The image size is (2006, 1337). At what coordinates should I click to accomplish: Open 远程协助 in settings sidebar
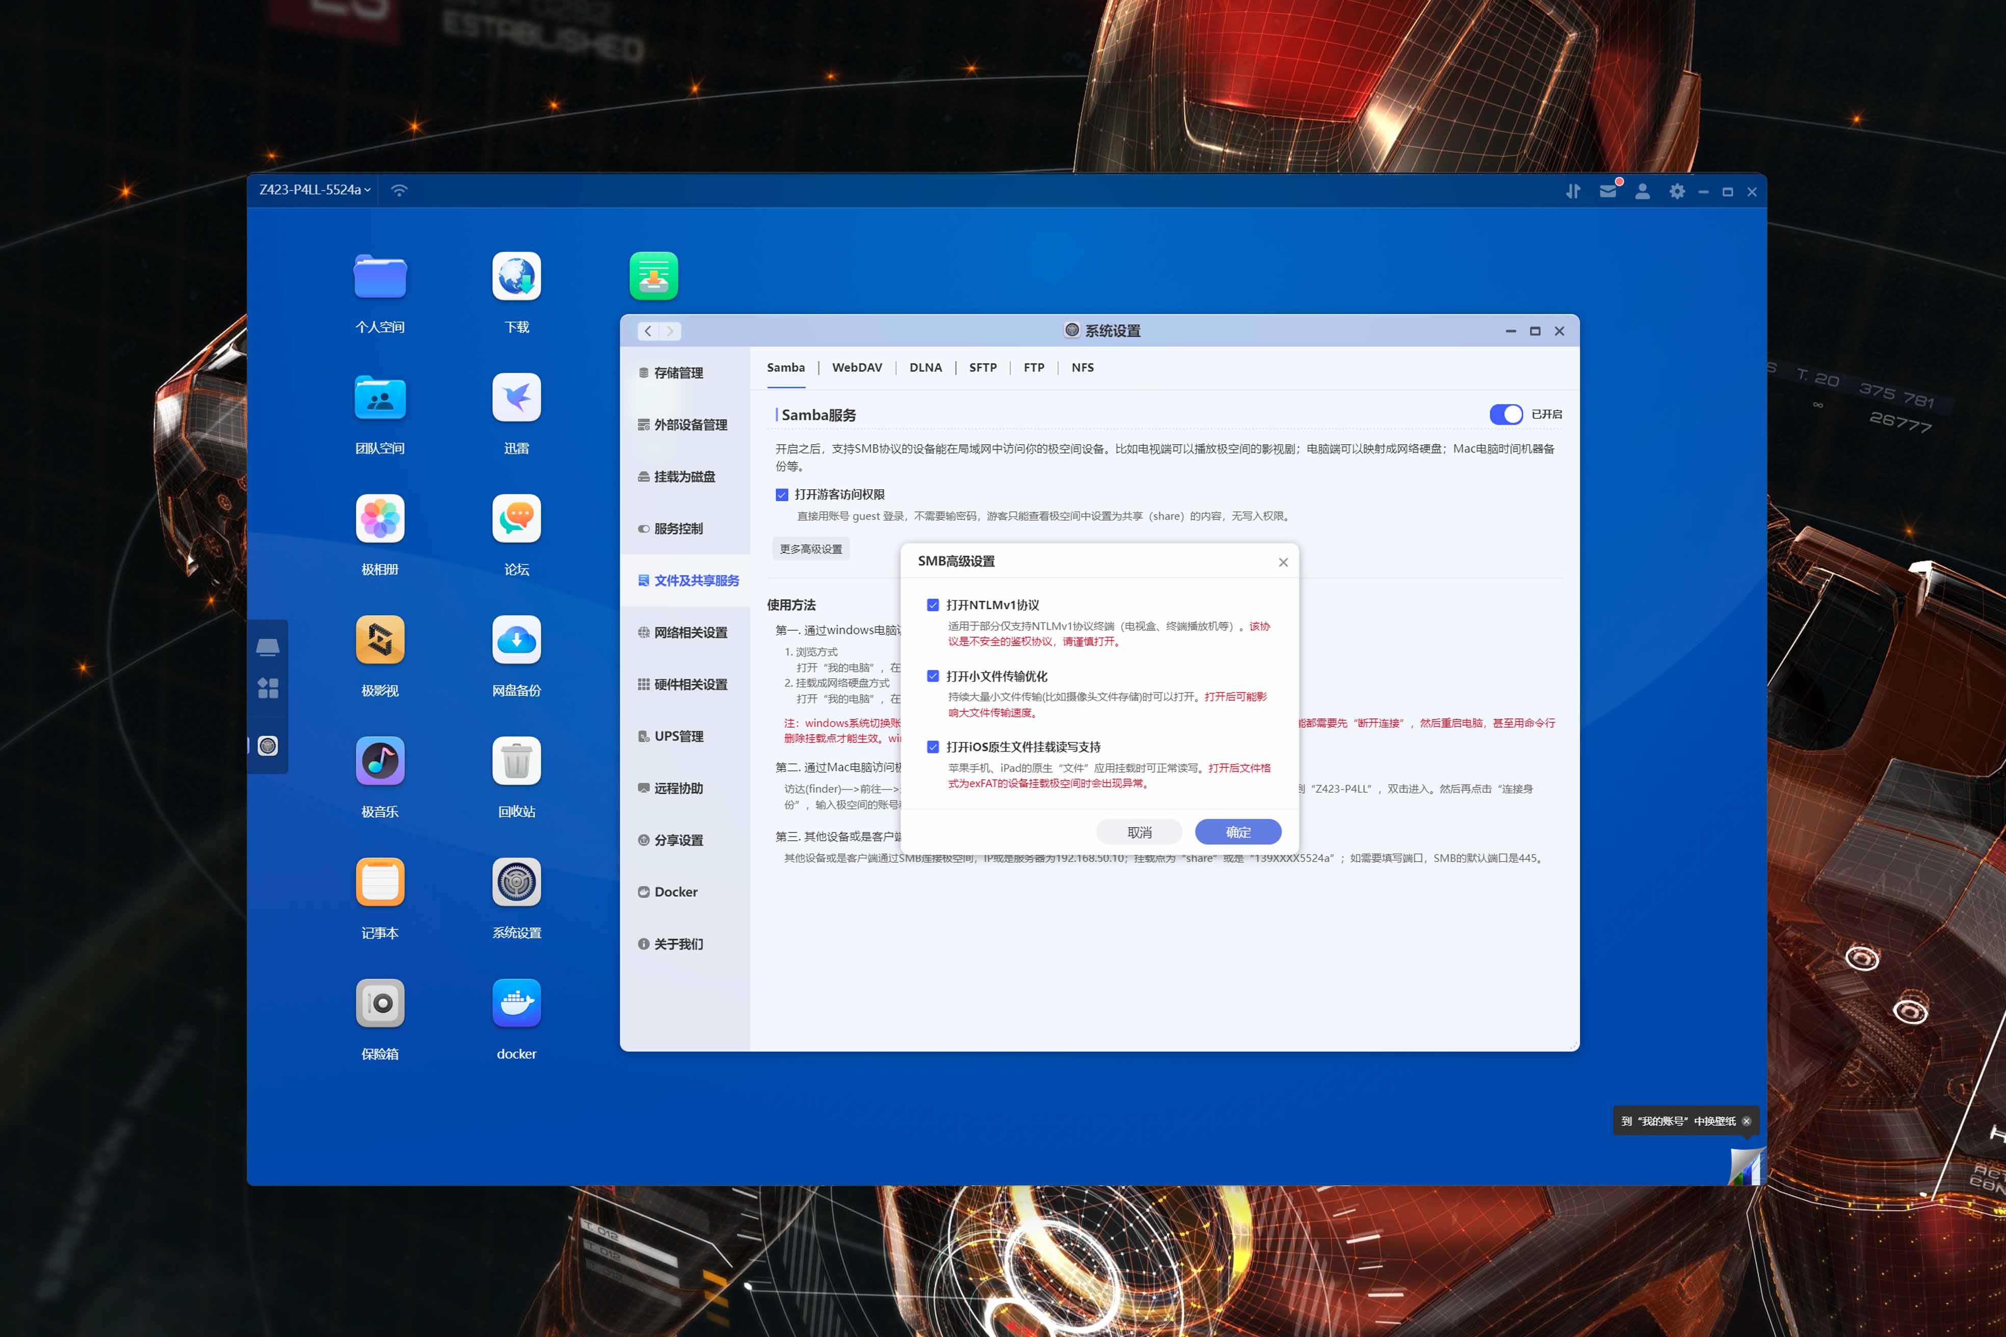pos(685,789)
